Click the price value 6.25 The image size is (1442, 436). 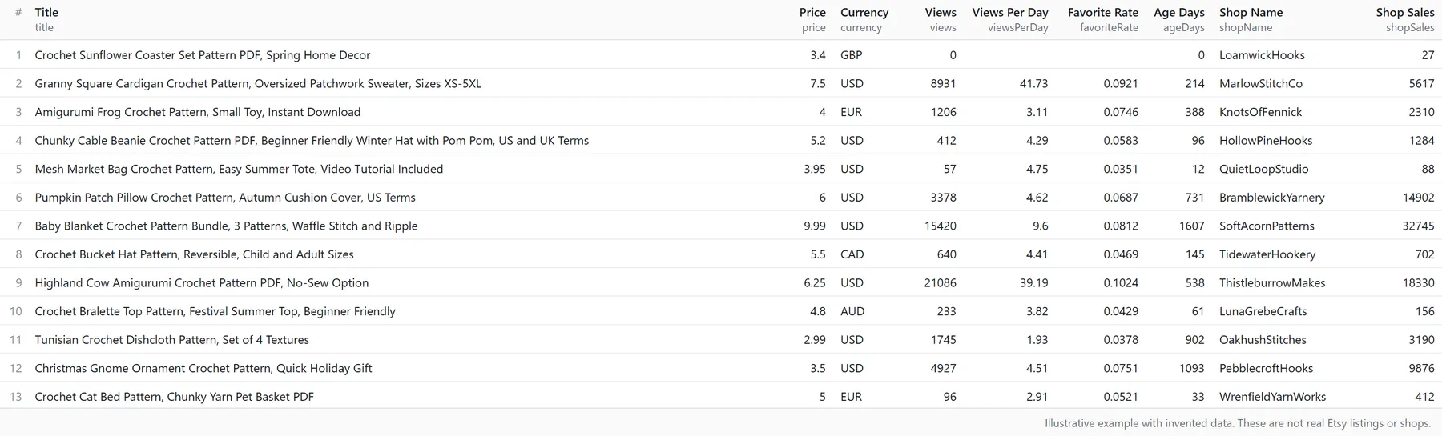click(815, 282)
